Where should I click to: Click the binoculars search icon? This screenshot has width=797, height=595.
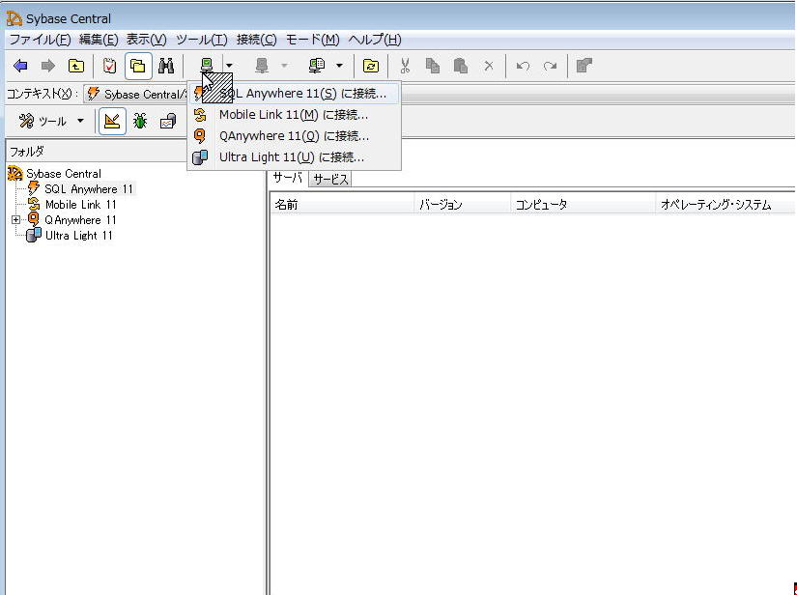pos(165,66)
